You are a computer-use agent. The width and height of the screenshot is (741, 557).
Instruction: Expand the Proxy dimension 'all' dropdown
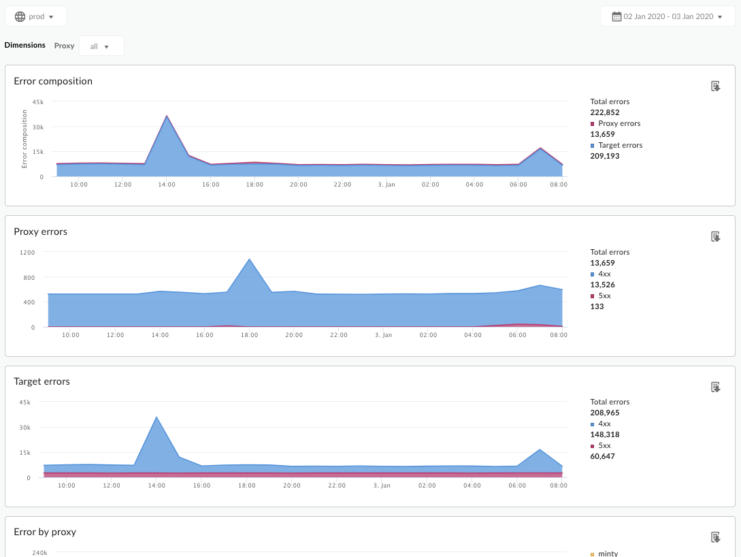pos(101,46)
